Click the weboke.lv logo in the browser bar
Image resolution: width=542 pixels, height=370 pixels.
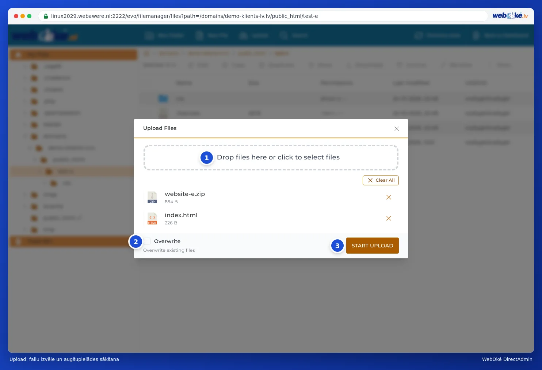tap(510, 16)
